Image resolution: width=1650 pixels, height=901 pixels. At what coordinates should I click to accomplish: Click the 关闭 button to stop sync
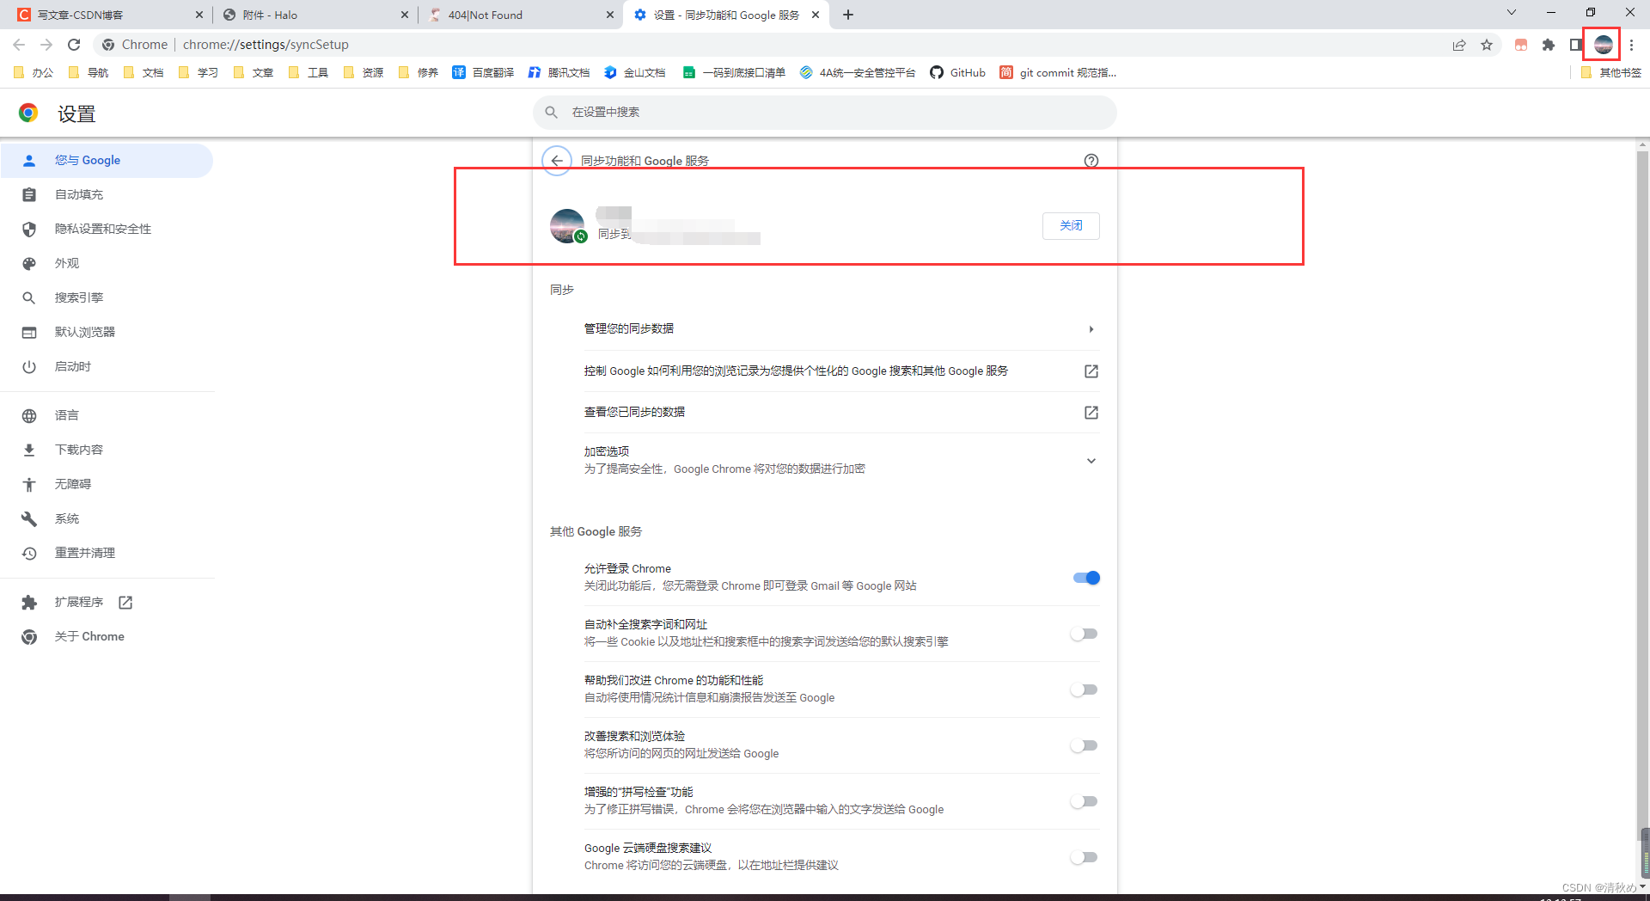click(1070, 225)
